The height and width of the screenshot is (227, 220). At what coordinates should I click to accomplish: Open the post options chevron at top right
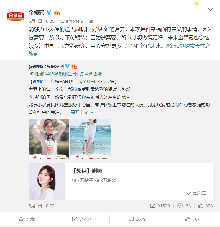coord(211,9)
